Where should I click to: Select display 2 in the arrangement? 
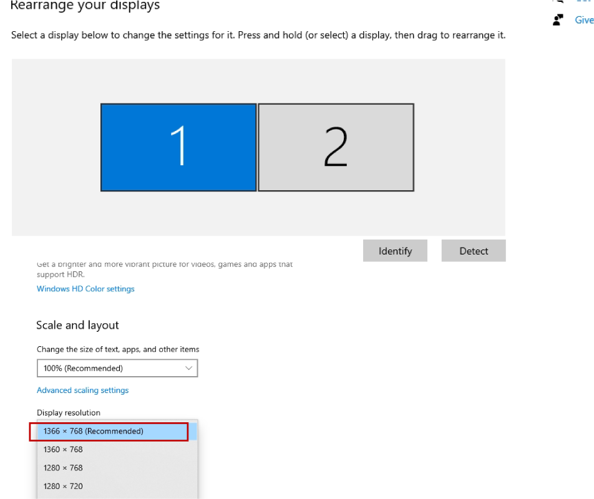coord(336,147)
